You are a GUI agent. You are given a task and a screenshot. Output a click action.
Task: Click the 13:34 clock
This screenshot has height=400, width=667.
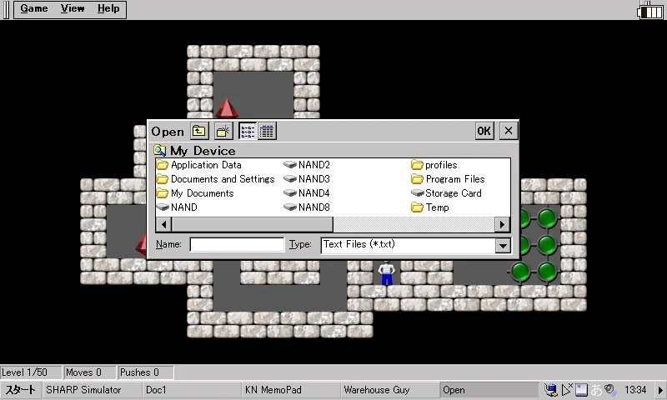point(635,390)
